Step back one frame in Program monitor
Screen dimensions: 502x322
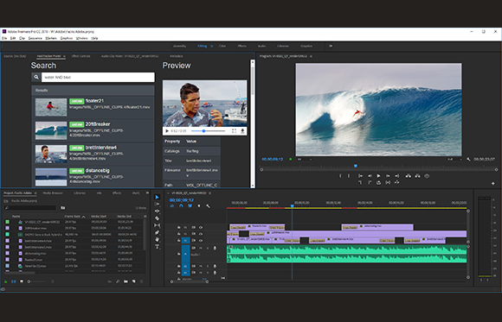coord(370,176)
